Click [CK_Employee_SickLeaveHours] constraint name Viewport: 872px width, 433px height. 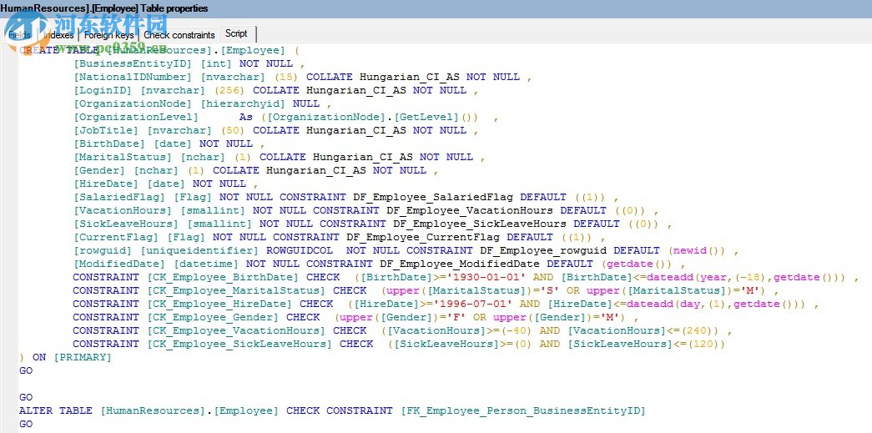pyautogui.click(x=239, y=344)
